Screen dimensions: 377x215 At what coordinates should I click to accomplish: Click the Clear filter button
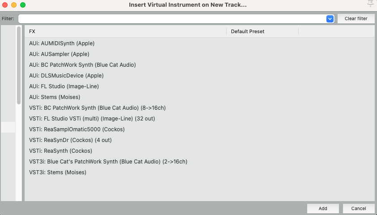356,18
